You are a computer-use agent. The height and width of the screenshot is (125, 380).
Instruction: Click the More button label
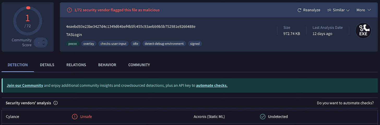pos(361,10)
